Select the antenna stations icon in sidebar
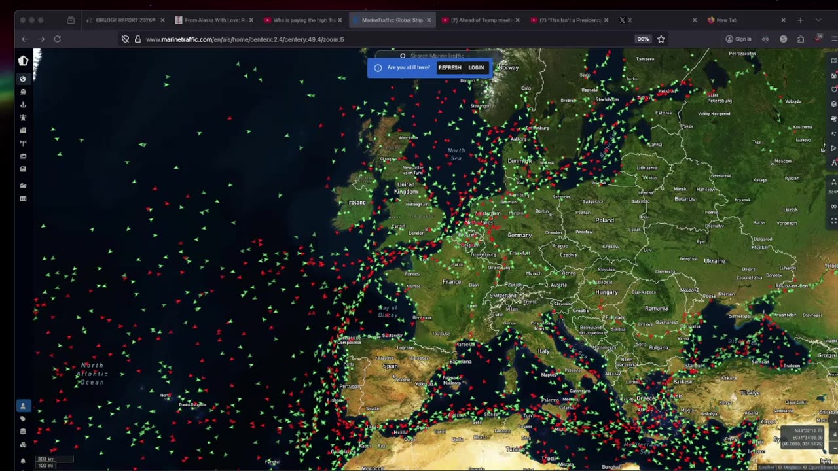838x471 pixels. pyautogui.click(x=23, y=143)
